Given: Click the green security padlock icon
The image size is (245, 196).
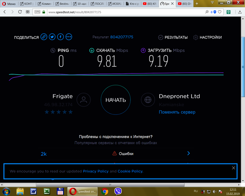Looking at the screenshot, I should (44, 12).
